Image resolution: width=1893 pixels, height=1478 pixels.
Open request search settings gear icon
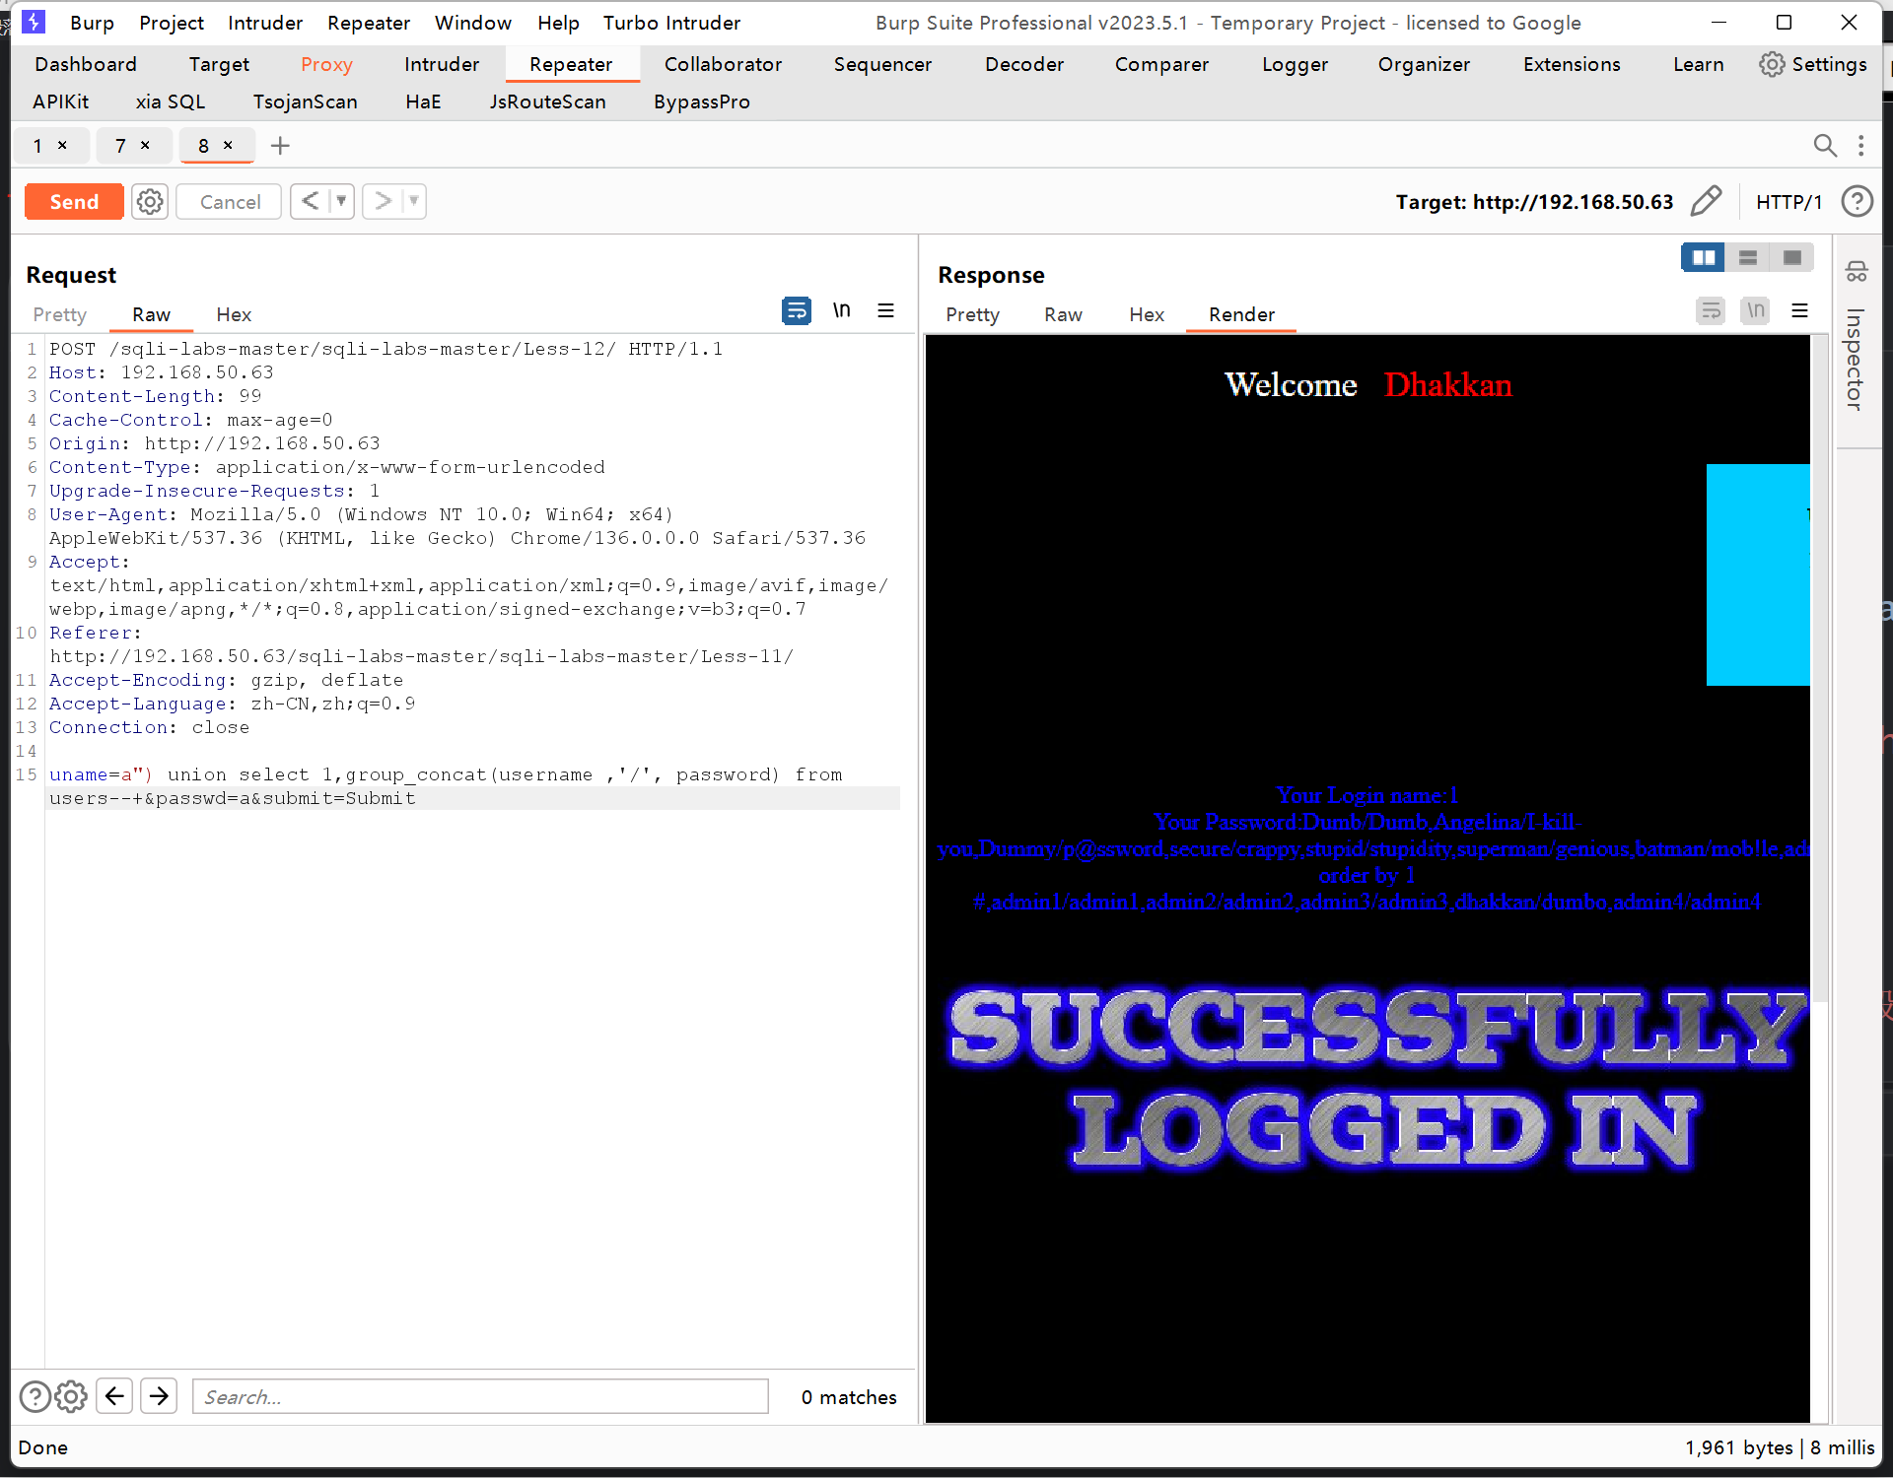coord(71,1396)
